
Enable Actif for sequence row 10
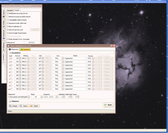pyautogui.click(x=11, y=89)
